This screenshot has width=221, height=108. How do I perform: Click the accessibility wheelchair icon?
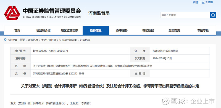203,2
